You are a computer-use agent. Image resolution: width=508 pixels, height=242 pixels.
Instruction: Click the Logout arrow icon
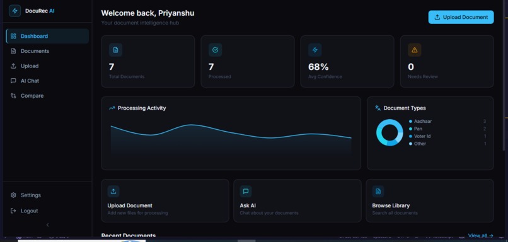13,210
